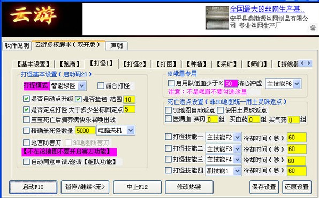Edit 打怪技能三 cooldown field

[297, 161]
